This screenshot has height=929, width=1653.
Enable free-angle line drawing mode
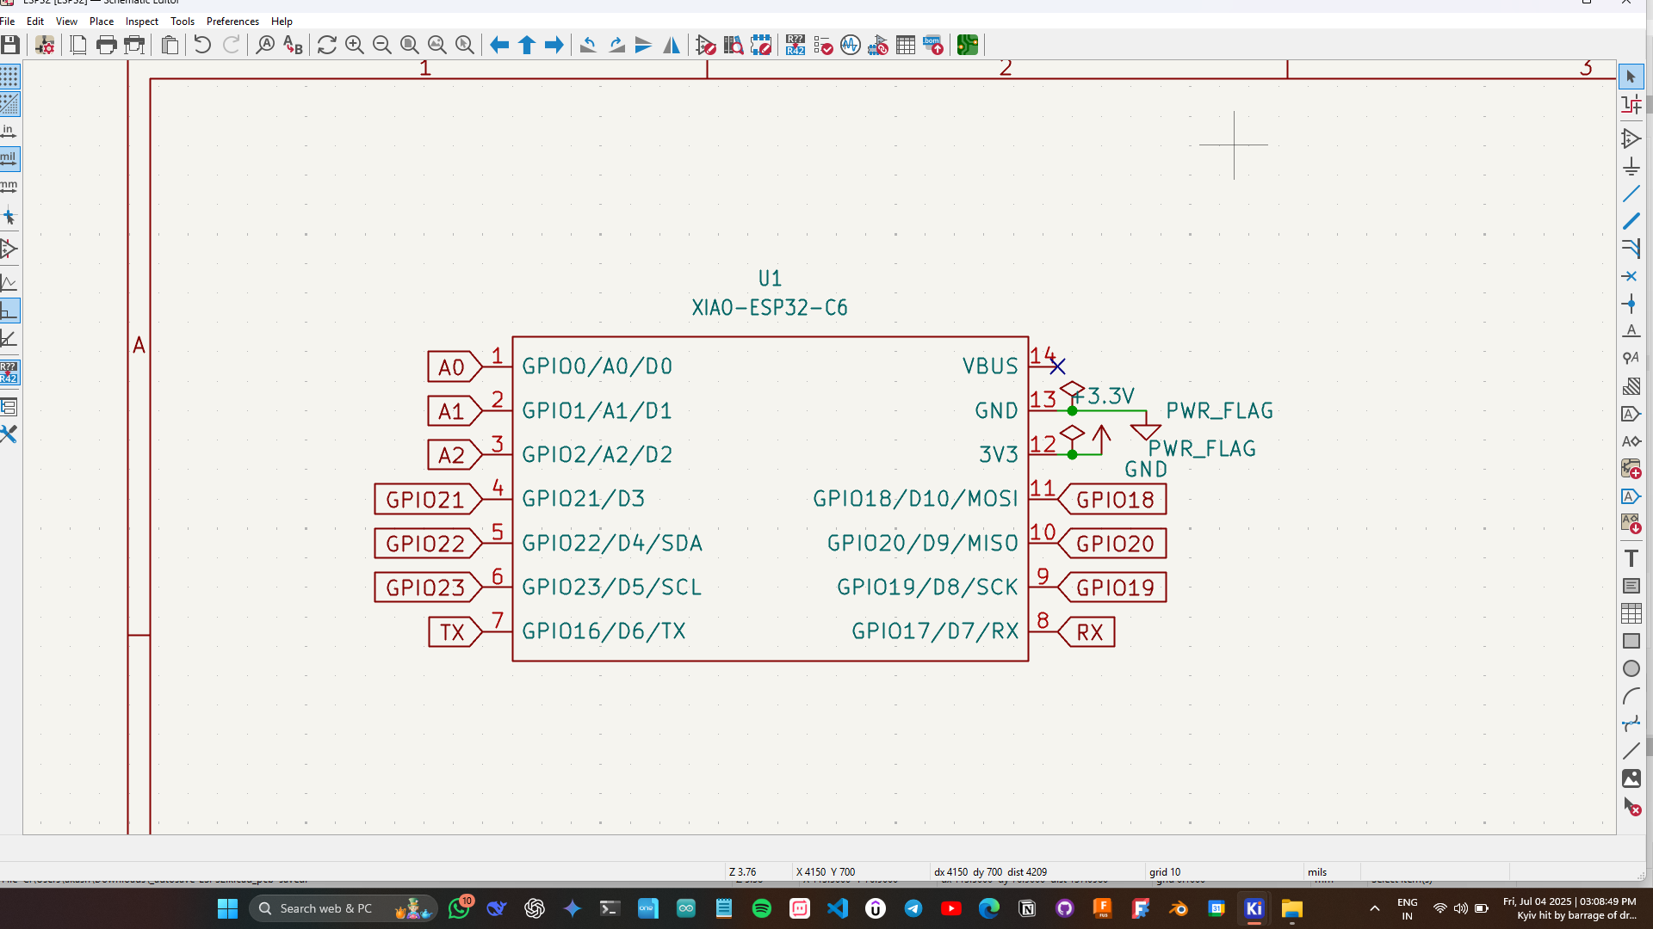click(x=9, y=282)
